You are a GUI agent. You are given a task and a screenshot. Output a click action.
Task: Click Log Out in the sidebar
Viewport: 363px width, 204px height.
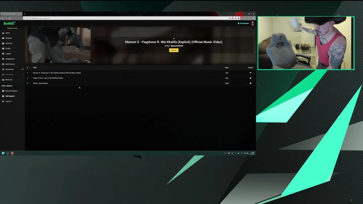pyautogui.click(x=9, y=101)
